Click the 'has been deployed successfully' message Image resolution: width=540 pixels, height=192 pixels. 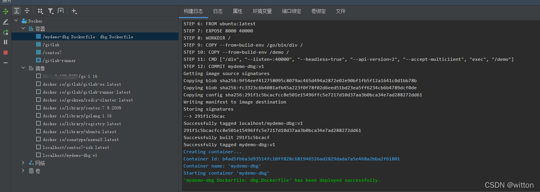click(x=281, y=180)
